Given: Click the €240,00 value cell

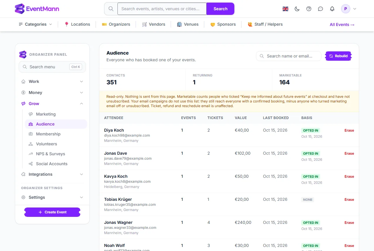Looking at the screenshot, I should click(243, 222).
